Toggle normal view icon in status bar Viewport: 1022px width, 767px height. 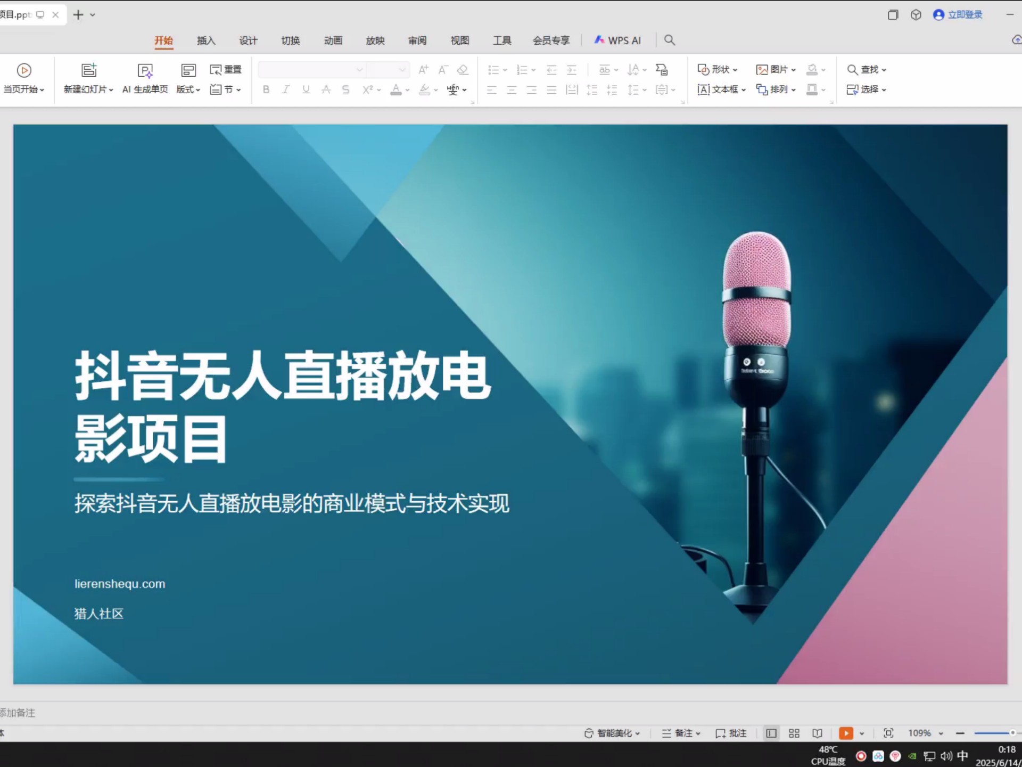point(771,733)
